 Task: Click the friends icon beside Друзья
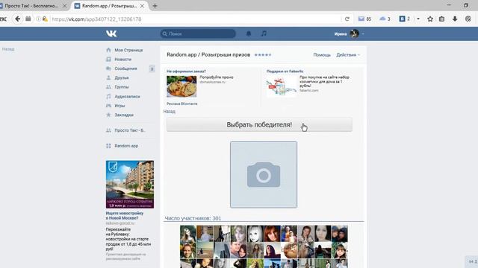click(x=108, y=77)
